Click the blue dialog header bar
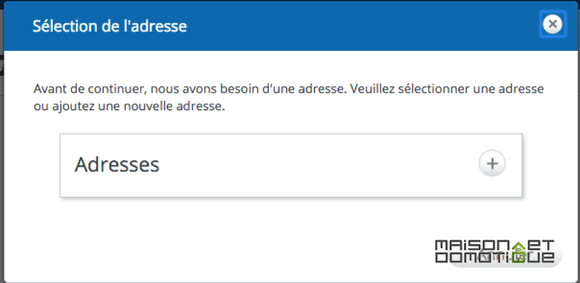 [x=290, y=26]
